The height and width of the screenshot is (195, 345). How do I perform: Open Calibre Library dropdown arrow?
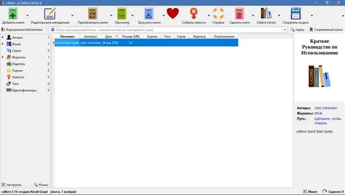click(x=279, y=15)
